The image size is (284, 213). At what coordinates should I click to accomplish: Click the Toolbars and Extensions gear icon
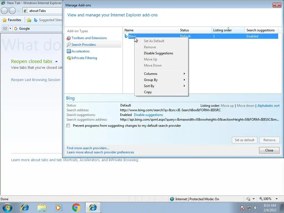pos(69,38)
